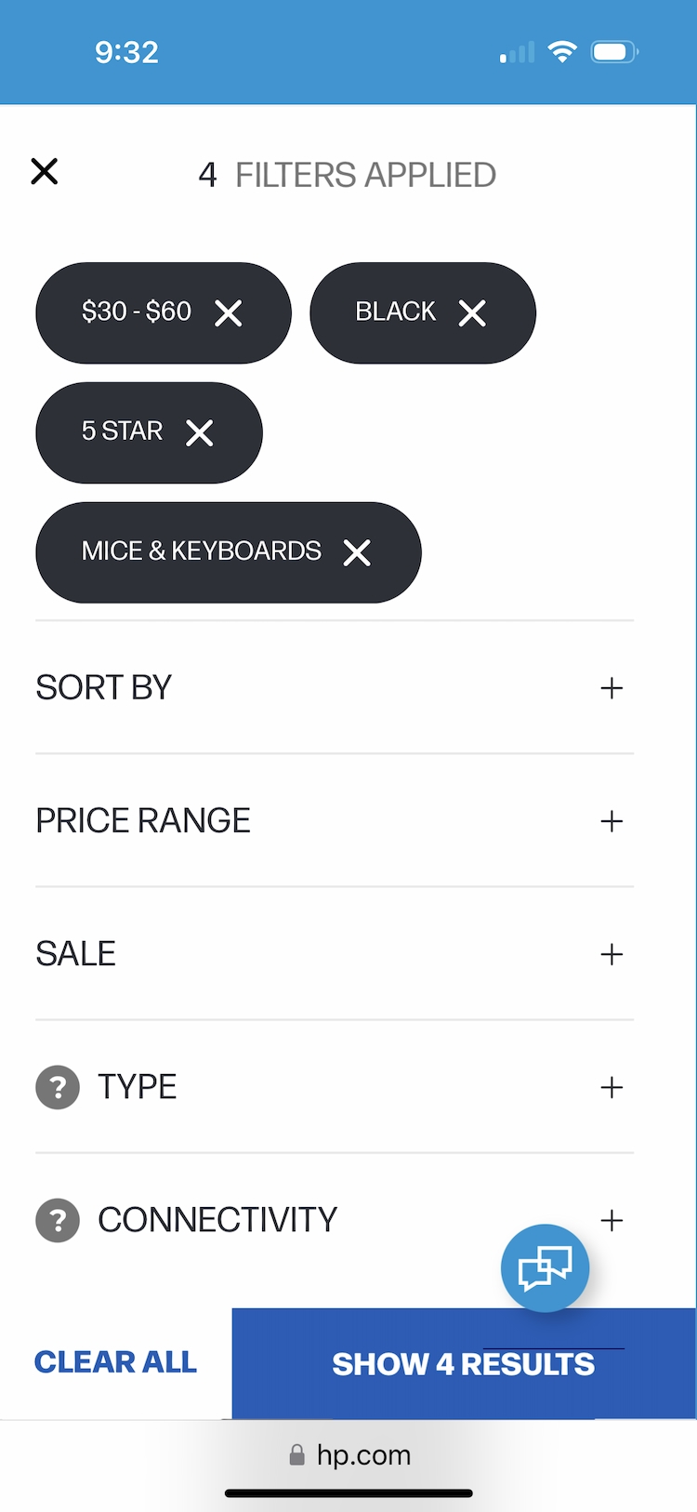Expand the CONNECTIVITY plus icon
Image resolution: width=697 pixels, height=1512 pixels.
[x=612, y=1220]
